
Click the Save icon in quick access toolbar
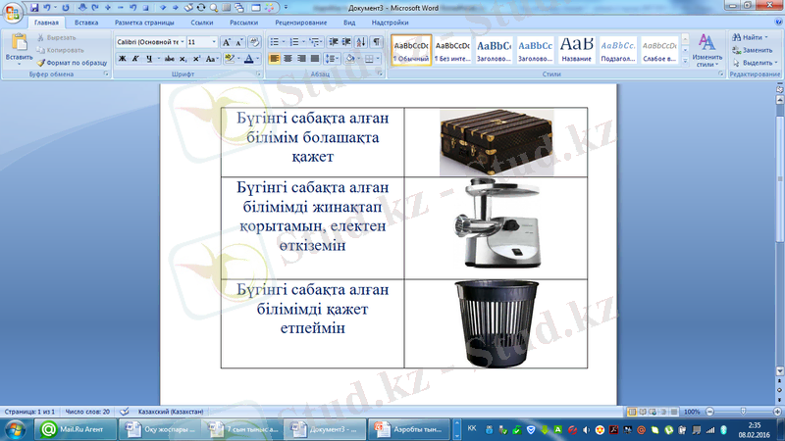(x=32, y=7)
